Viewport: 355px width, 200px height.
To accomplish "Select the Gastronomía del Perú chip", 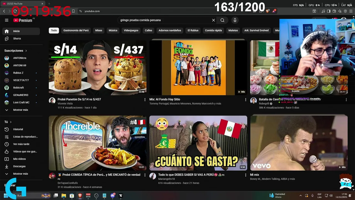I will click(76, 30).
